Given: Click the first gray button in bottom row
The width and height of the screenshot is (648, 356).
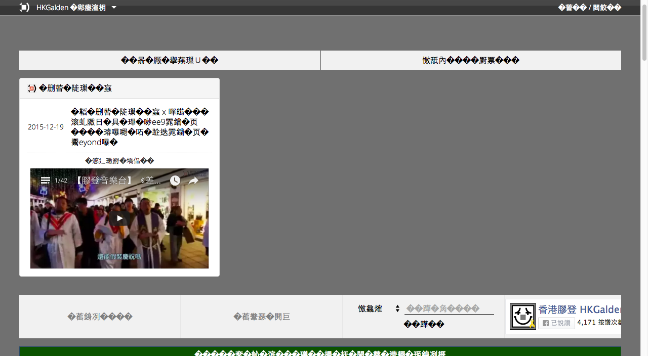Looking at the screenshot, I should coord(100,317).
